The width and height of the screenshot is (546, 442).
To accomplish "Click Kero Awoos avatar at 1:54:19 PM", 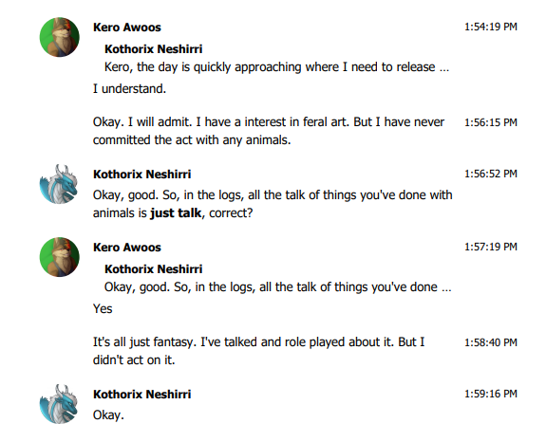I will coord(59,37).
